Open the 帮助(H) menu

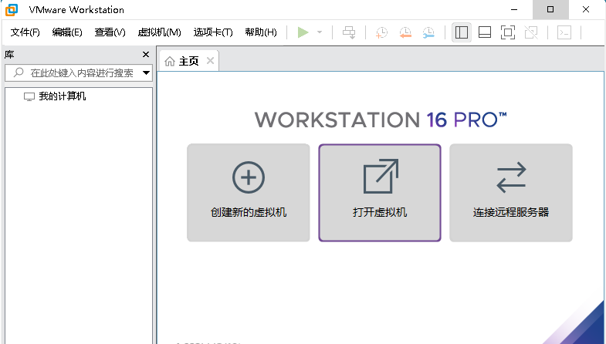[261, 32]
